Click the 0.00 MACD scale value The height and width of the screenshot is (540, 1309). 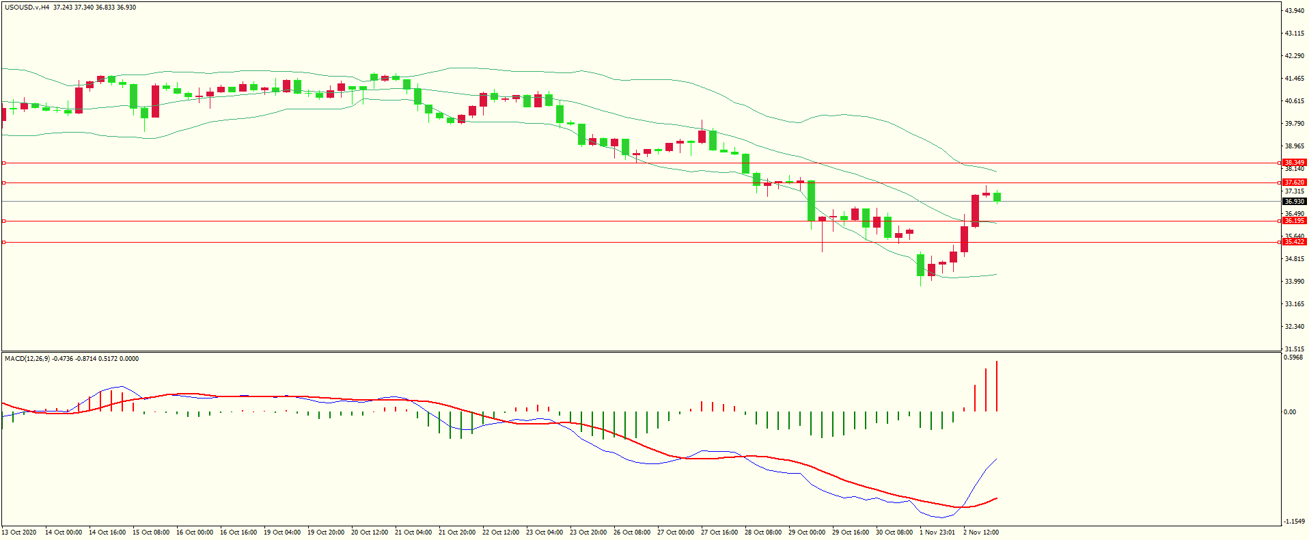[x=1289, y=412]
